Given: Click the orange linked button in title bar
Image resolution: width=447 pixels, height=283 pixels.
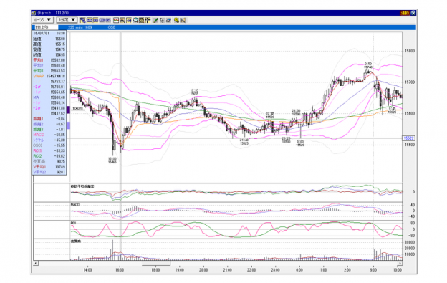Looking at the screenshot, I should [405, 13].
